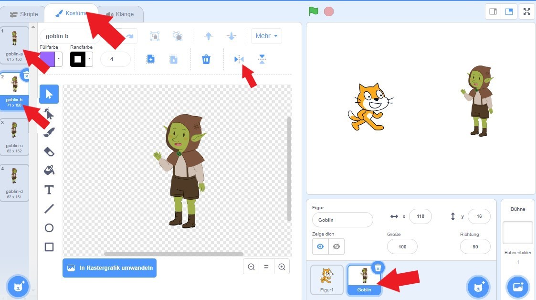The image size is (536, 300).
Task: Click the Paste icon
Action: point(174,59)
